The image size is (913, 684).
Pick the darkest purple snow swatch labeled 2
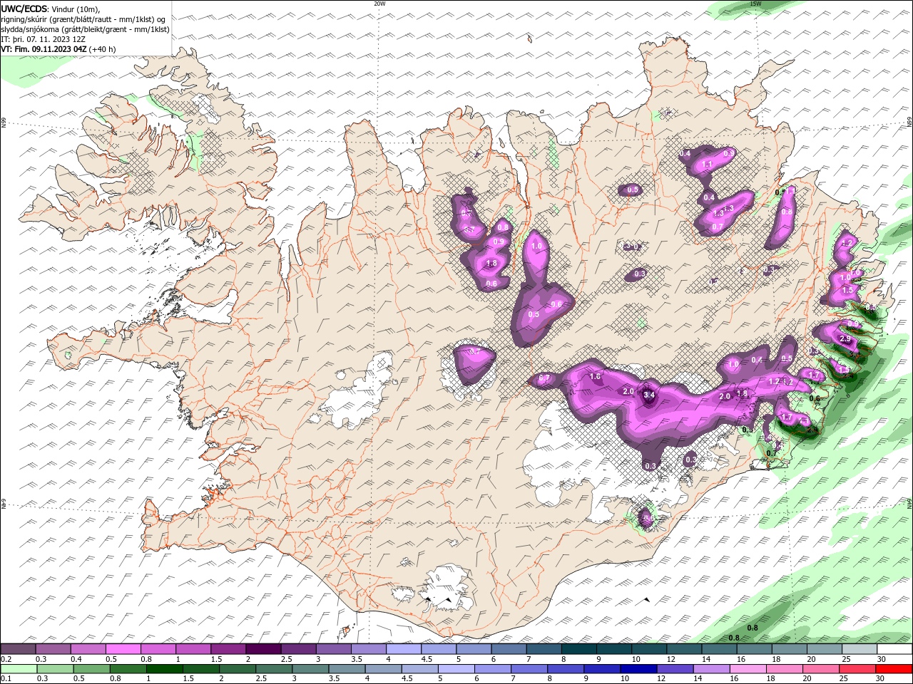[263, 649]
